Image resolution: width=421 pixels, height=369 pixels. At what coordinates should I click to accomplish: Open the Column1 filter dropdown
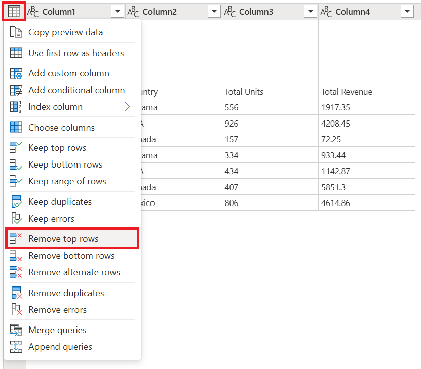[117, 11]
